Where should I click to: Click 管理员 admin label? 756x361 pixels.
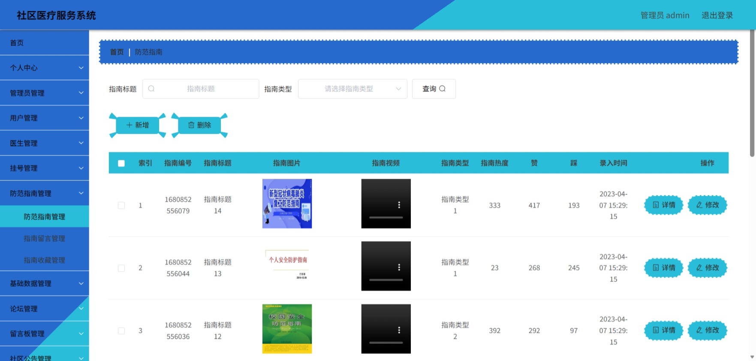point(665,15)
